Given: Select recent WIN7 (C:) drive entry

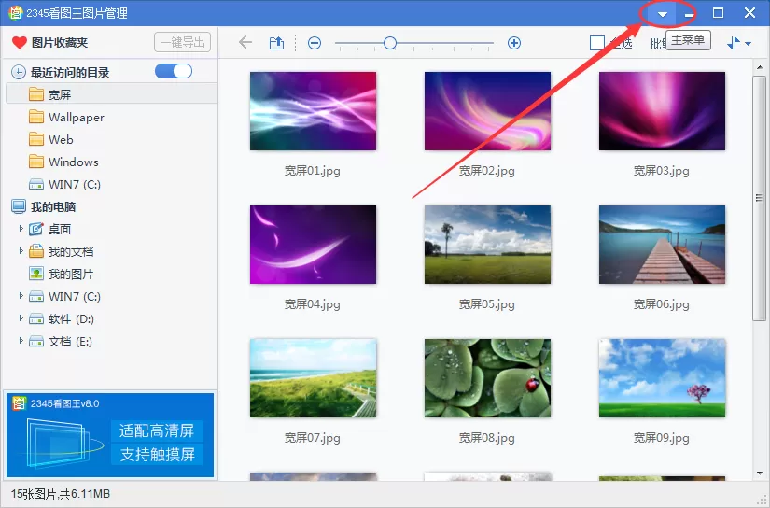Looking at the screenshot, I should tap(64, 184).
